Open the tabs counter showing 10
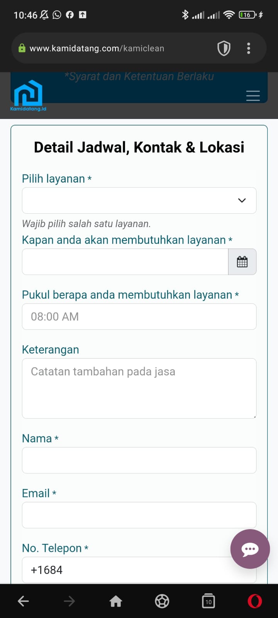 208,601
